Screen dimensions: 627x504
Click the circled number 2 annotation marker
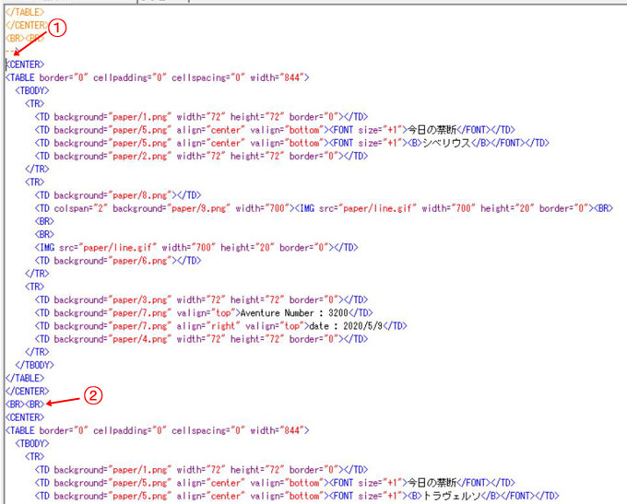(91, 396)
